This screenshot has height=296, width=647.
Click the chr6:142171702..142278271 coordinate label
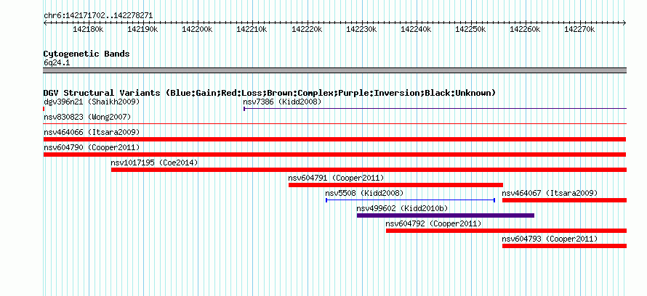(98, 16)
